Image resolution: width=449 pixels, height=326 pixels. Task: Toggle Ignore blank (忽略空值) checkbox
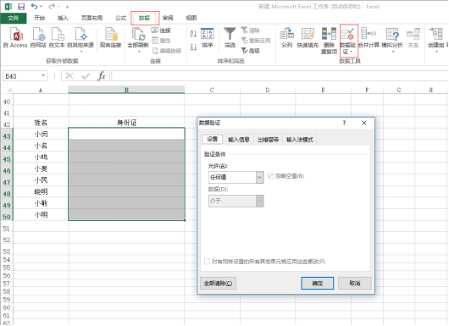click(x=270, y=176)
